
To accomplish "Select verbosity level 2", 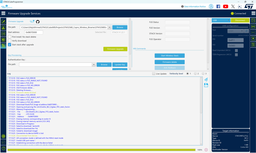I will [195, 74].
